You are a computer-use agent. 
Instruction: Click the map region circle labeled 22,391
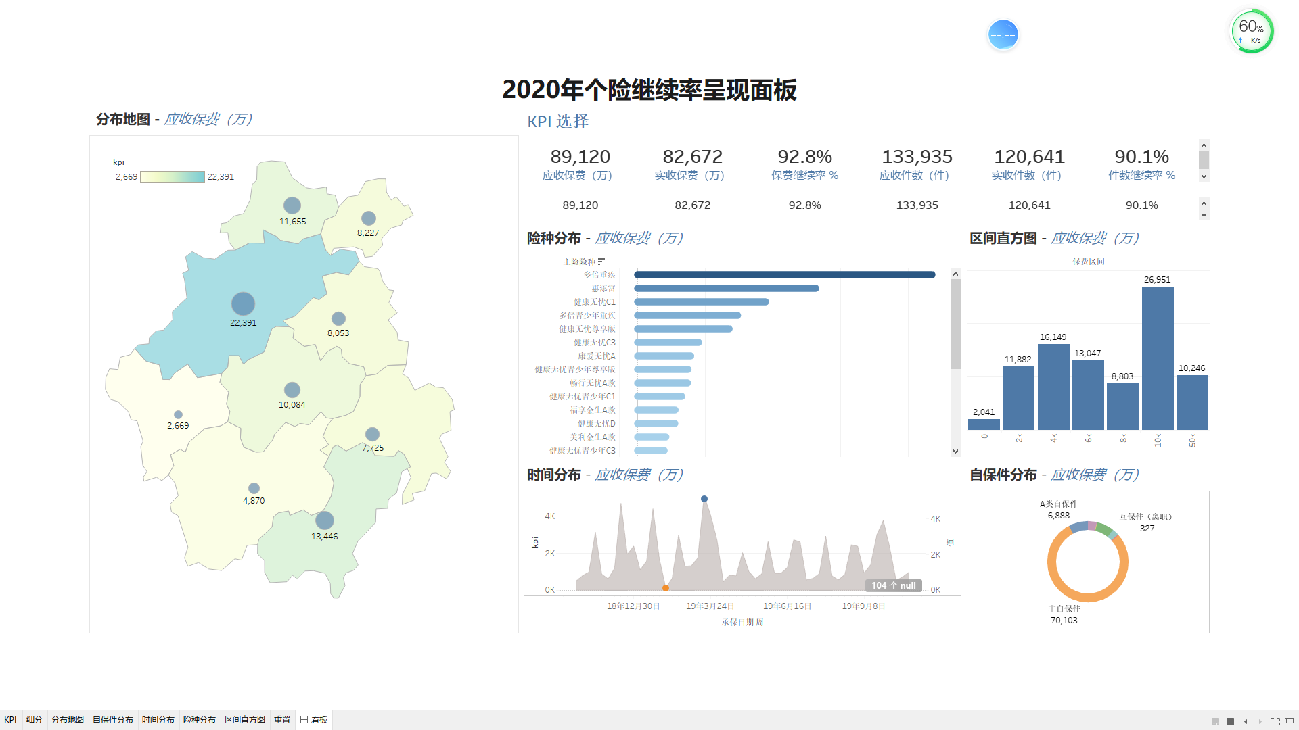point(243,304)
